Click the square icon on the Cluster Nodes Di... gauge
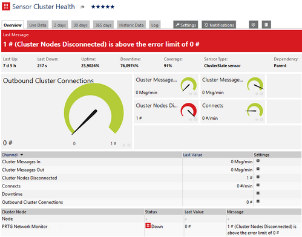This screenshot has height=237, width=302. click(x=195, y=120)
